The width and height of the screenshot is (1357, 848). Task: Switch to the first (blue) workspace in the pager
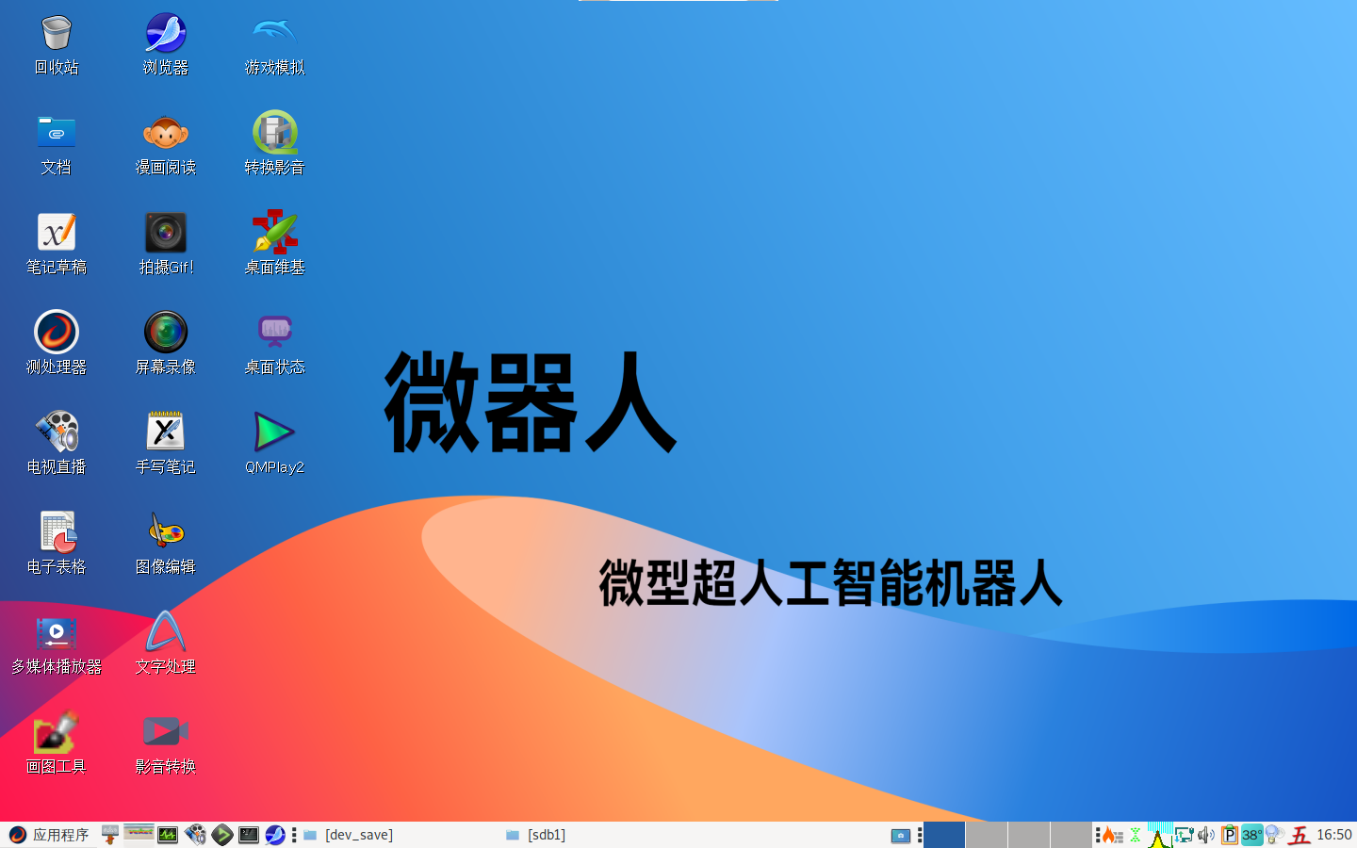click(944, 835)
